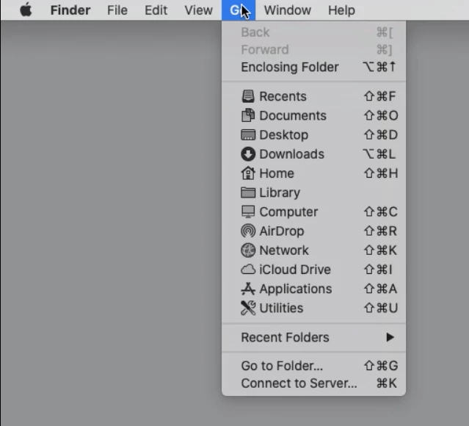469x426 pixels.
Task: Select the Network menu entry
Action: point(313,250)
